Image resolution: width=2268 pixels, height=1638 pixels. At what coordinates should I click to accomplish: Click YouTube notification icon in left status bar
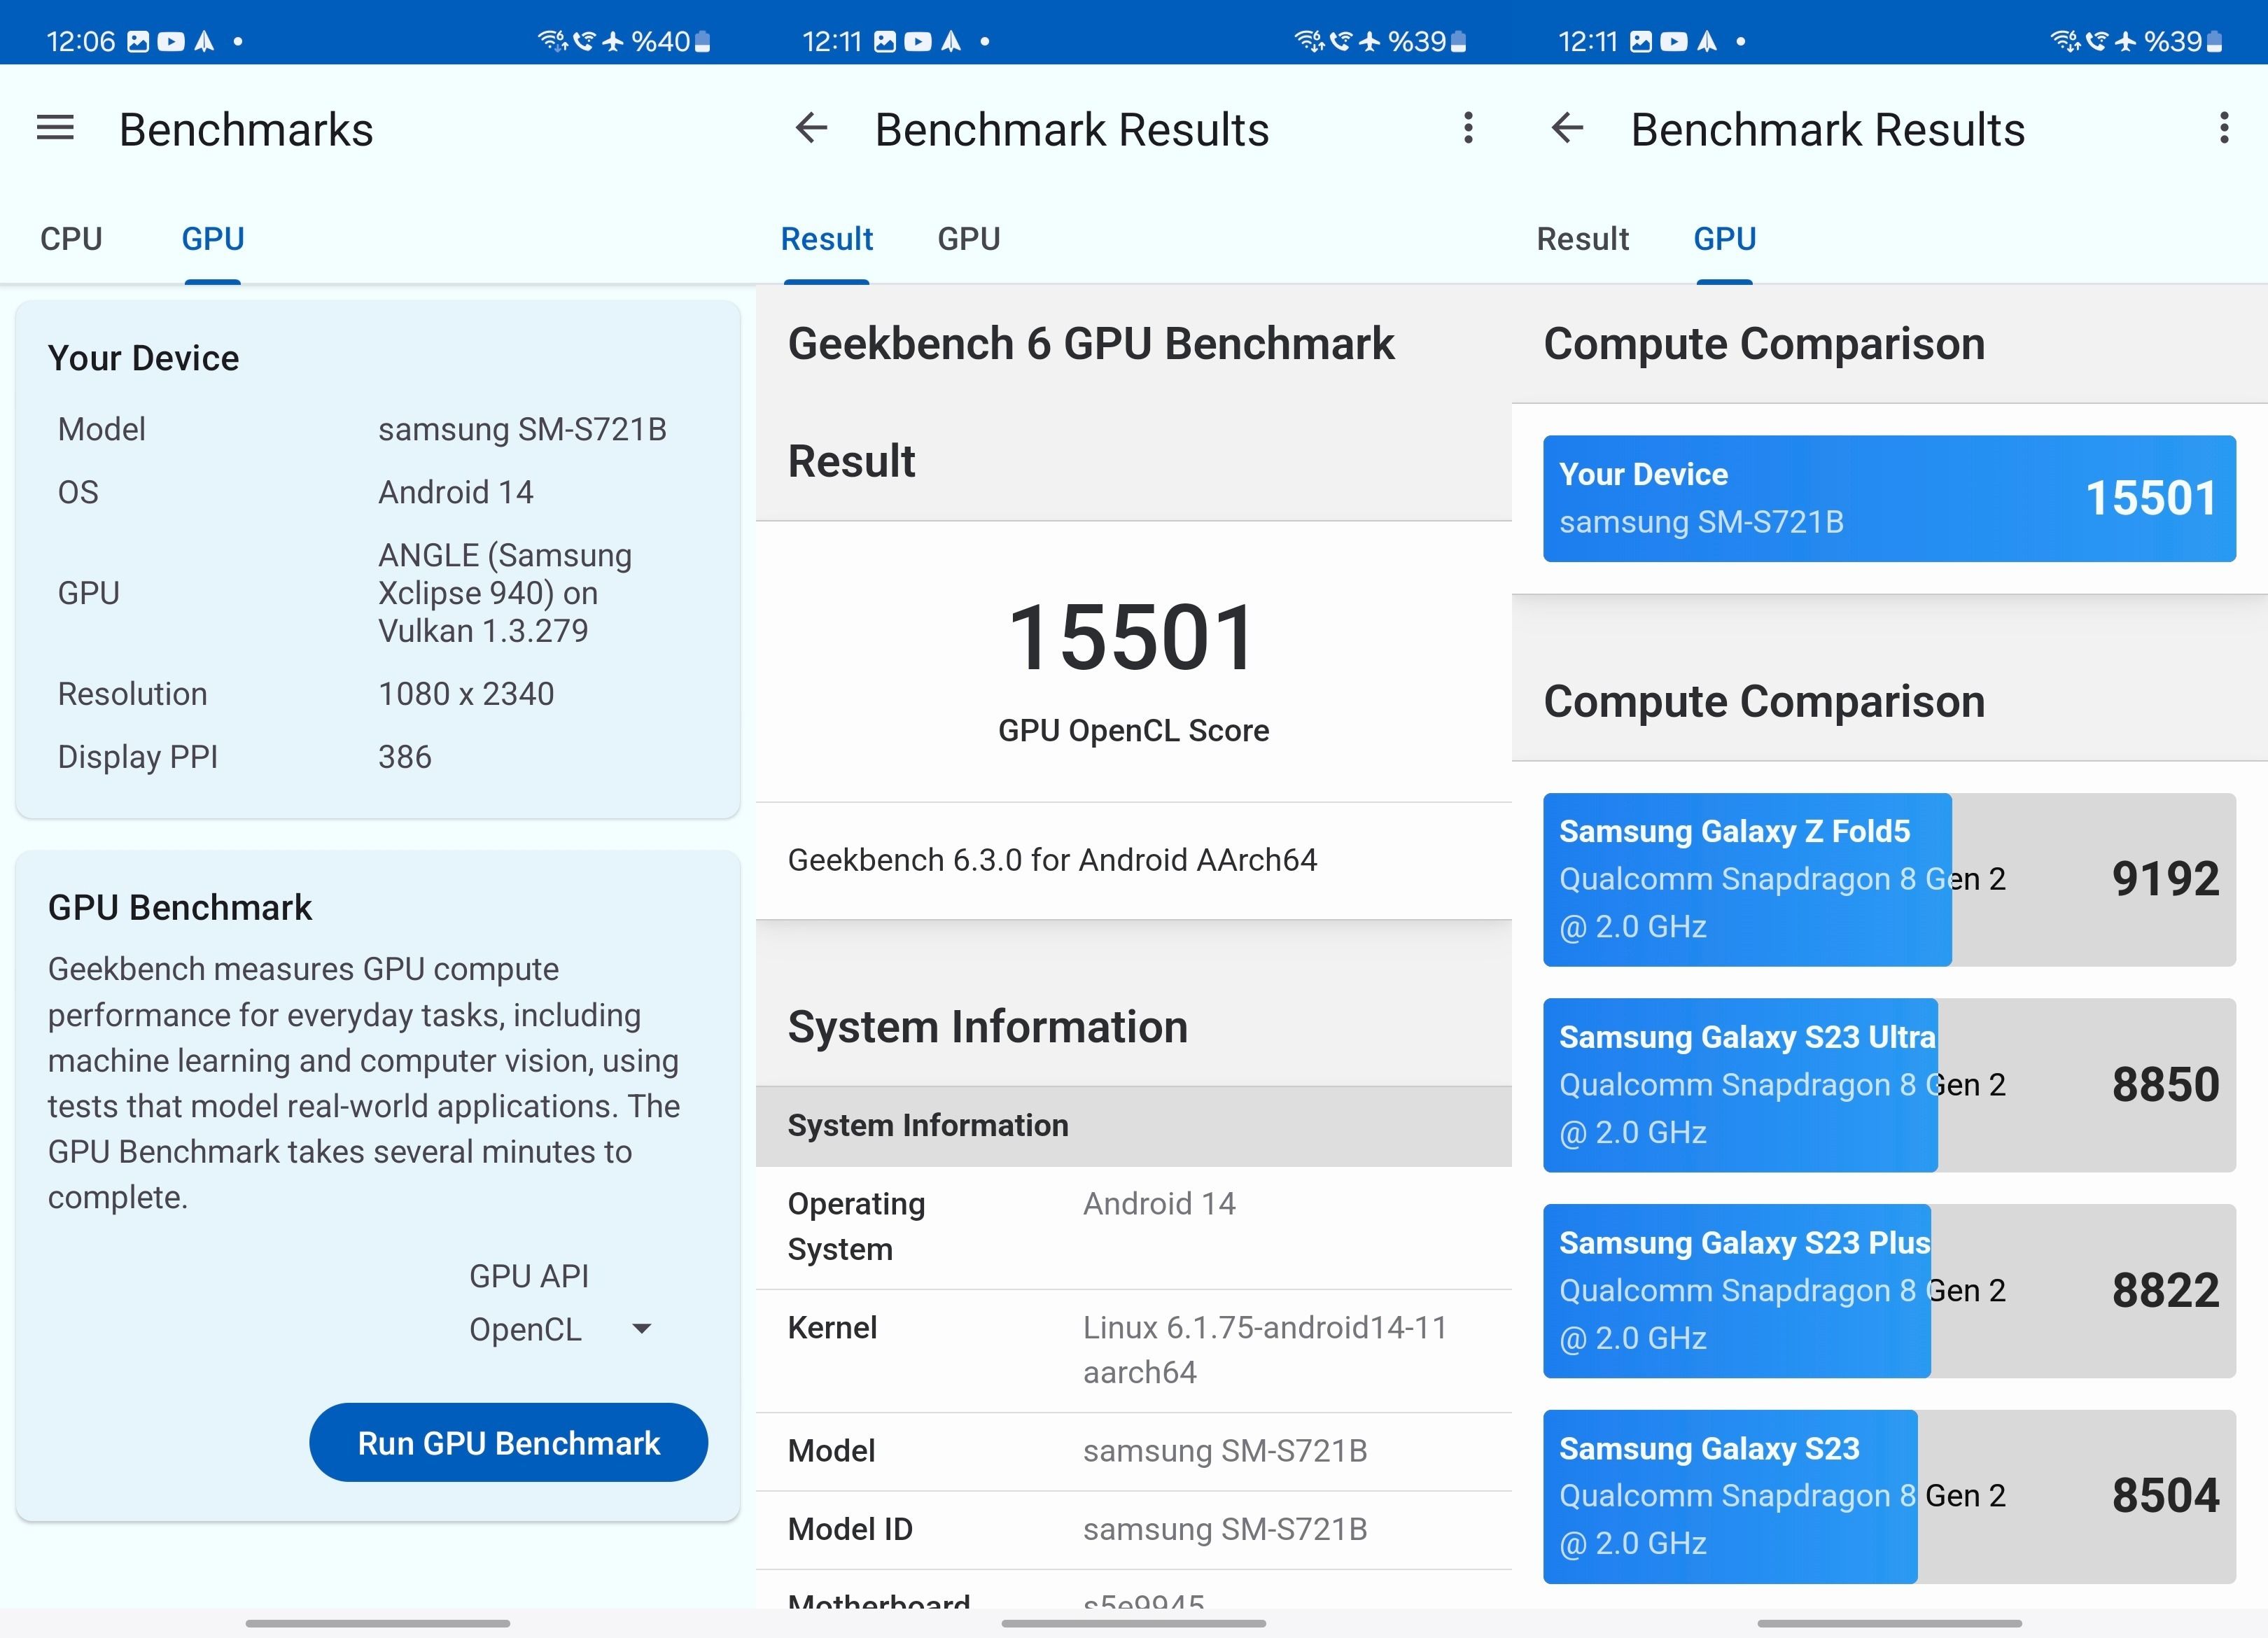[171, 41]
